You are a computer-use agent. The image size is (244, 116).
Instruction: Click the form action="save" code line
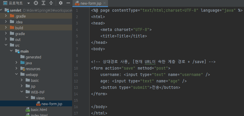point(131,68)
